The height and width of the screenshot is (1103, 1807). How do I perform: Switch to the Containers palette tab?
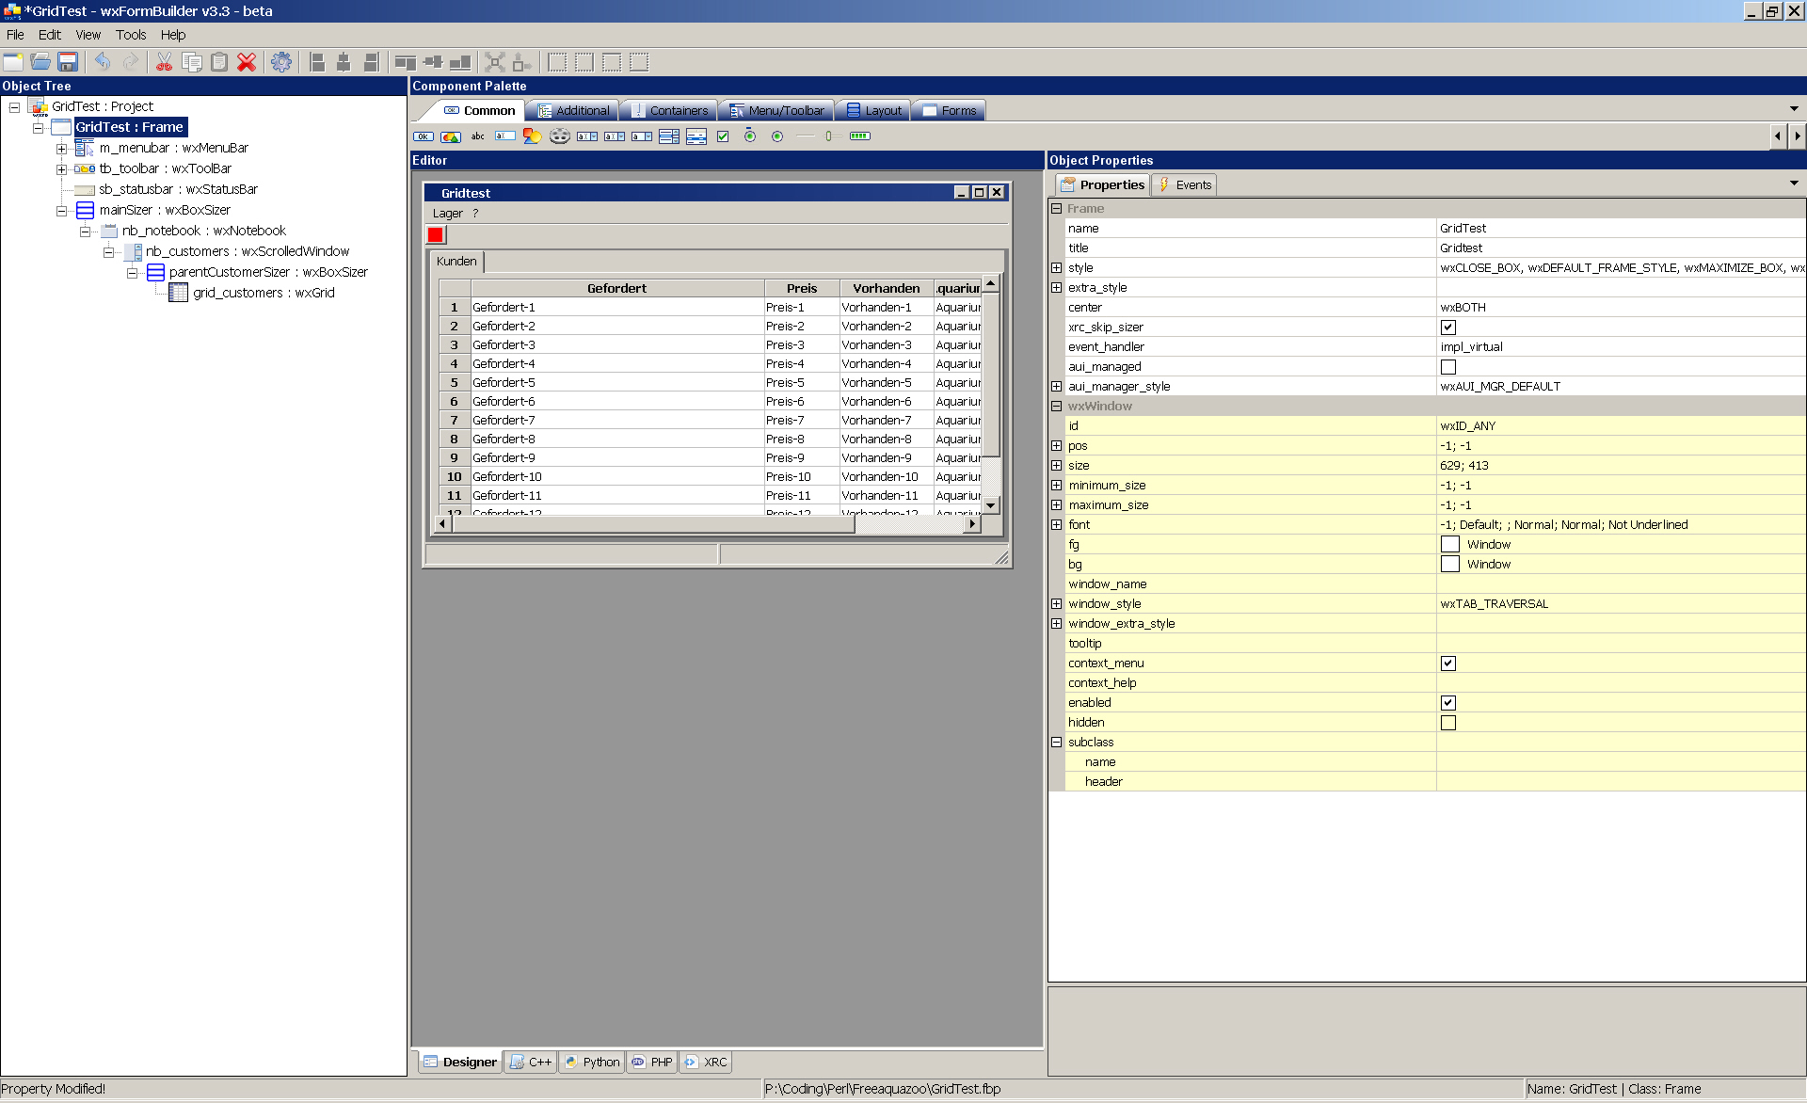[669, 110]
